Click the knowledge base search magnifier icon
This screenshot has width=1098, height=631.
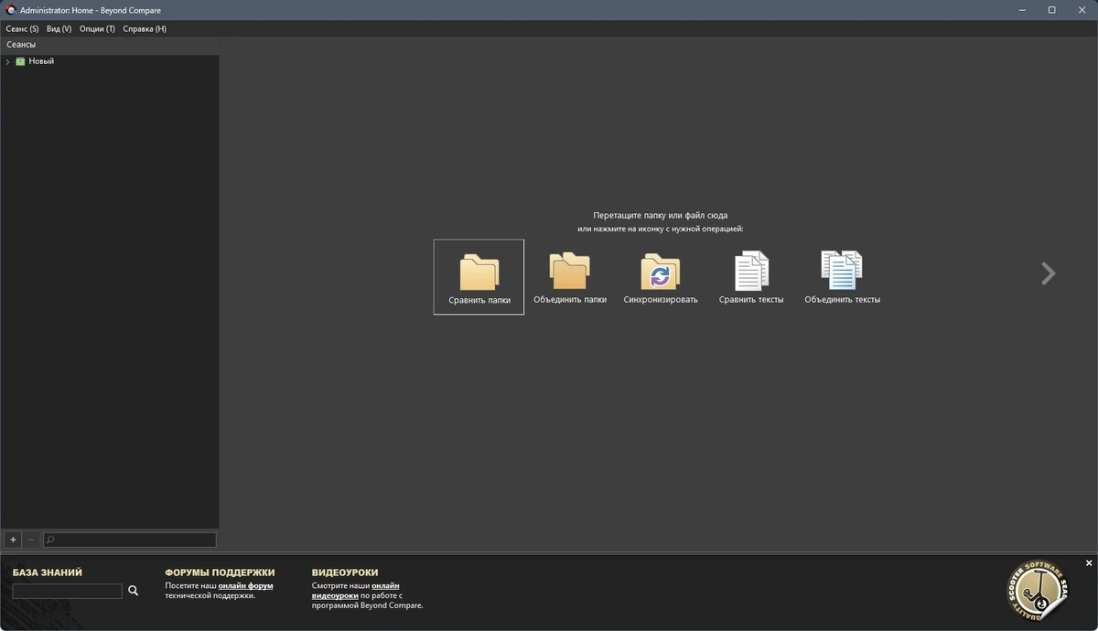point(134,591)
